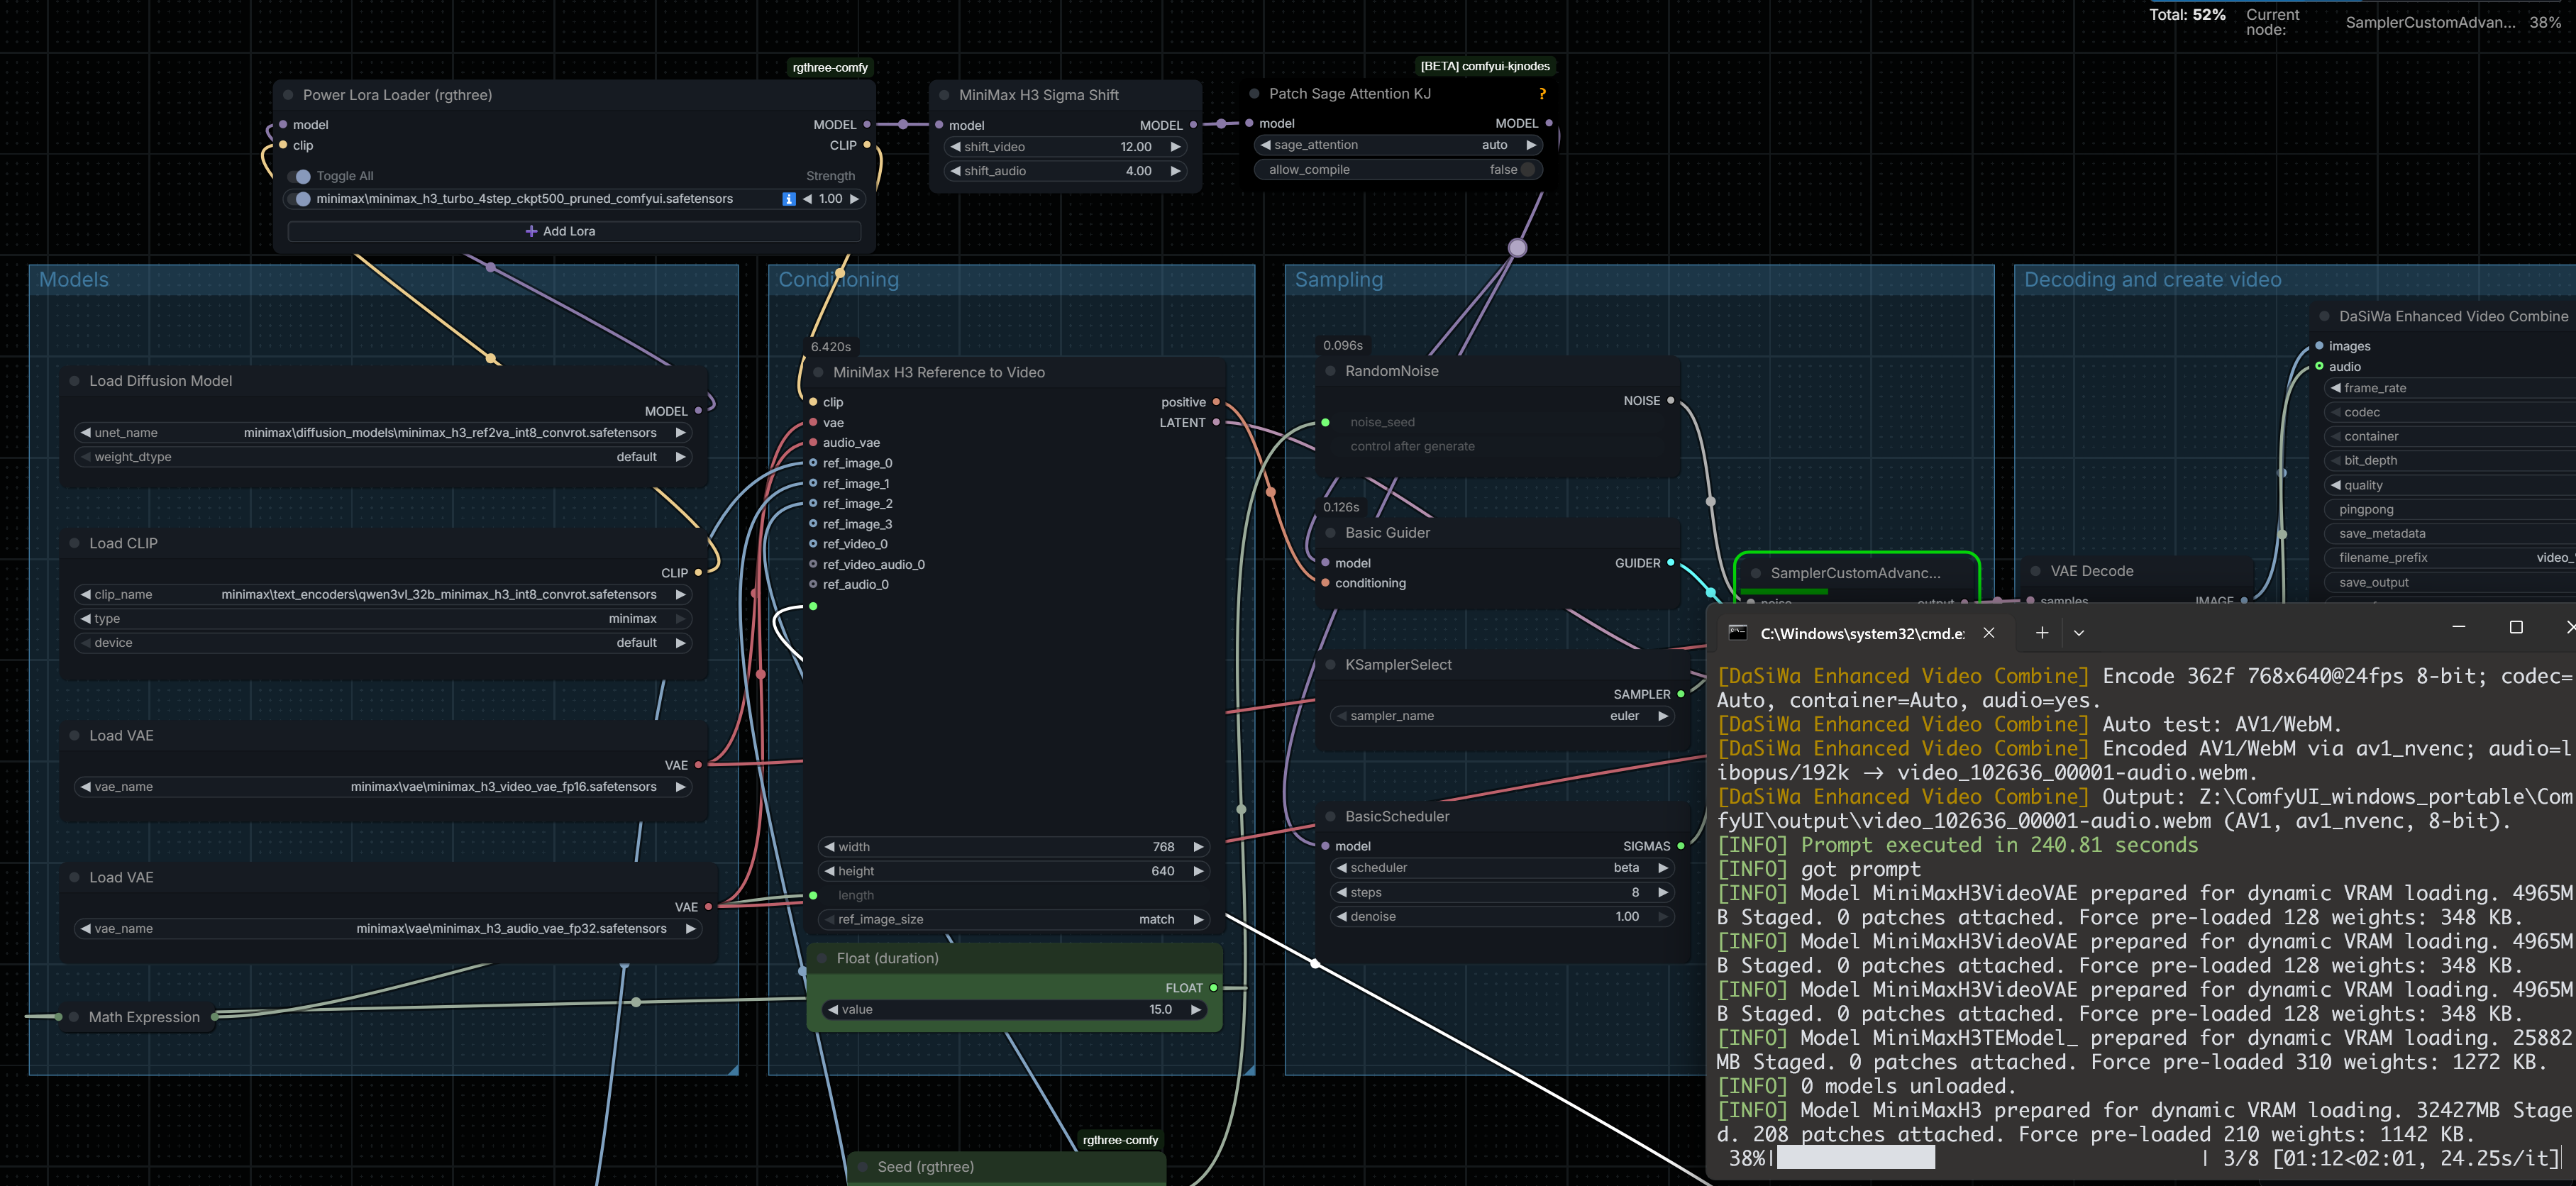Open the scheduler dropdown showing beta
Viewport: 2576px width, 1186px height.
coord(1502,868)
